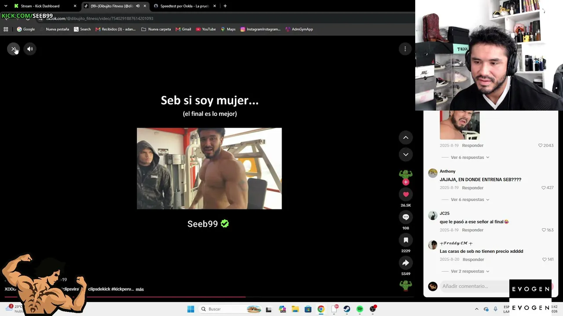Image resolution: width=563 pixels, height=316 pixels.
Task: Click the taskbar Buscar search box
Action: tap(231, 309)
